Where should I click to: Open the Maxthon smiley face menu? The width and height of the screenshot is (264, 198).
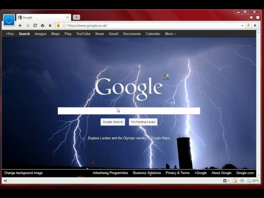click(x=9, y=20)
